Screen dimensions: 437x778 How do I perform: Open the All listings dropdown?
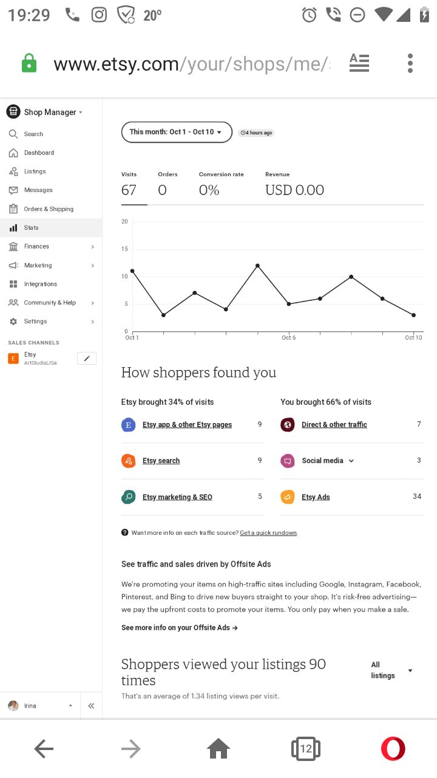(x=391, y=670)
